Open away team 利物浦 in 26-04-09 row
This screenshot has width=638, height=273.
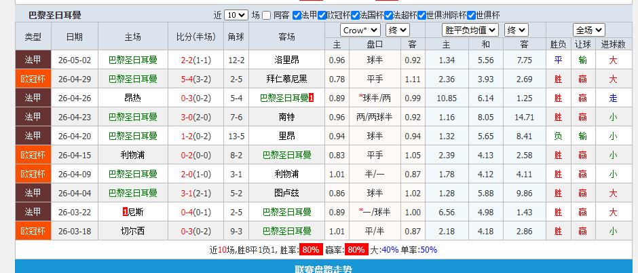(x=286, y=174)
